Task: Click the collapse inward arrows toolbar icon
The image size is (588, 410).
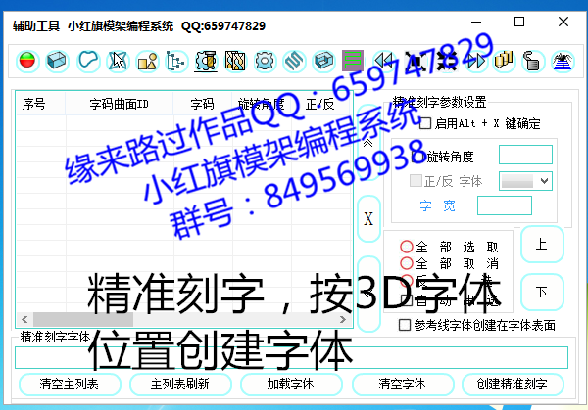Action: [x=446, y=61]
